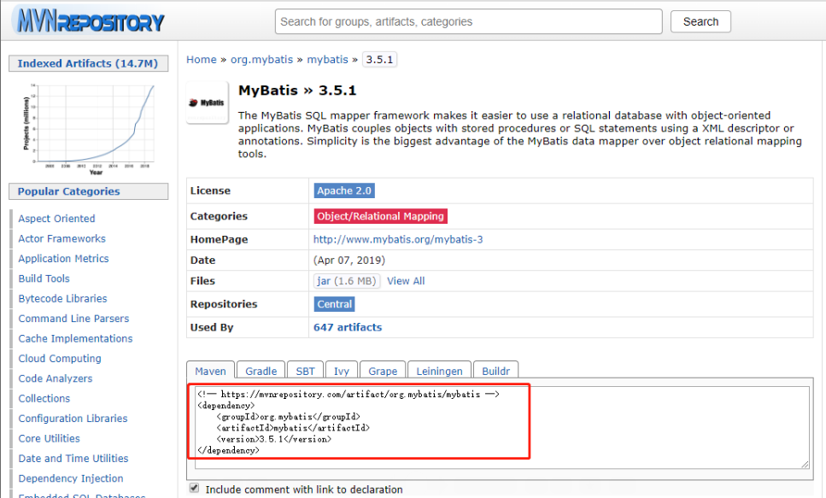Click the Files row label
This screenshot has width=826, height=498.
202,281
